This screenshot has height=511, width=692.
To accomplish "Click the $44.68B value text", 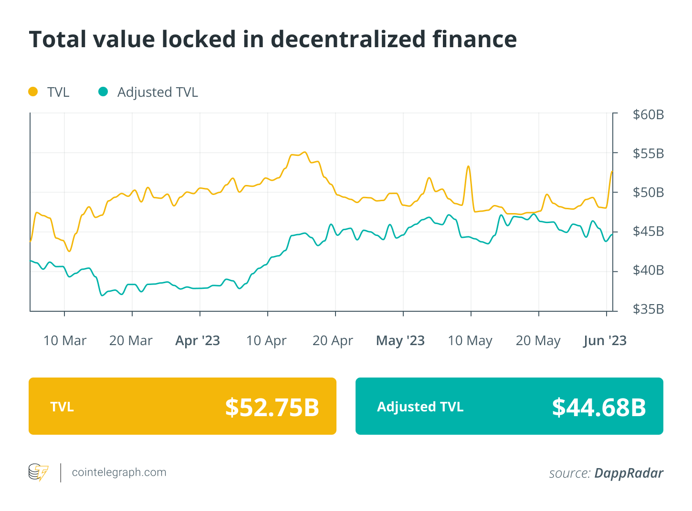I will point(599,407).
